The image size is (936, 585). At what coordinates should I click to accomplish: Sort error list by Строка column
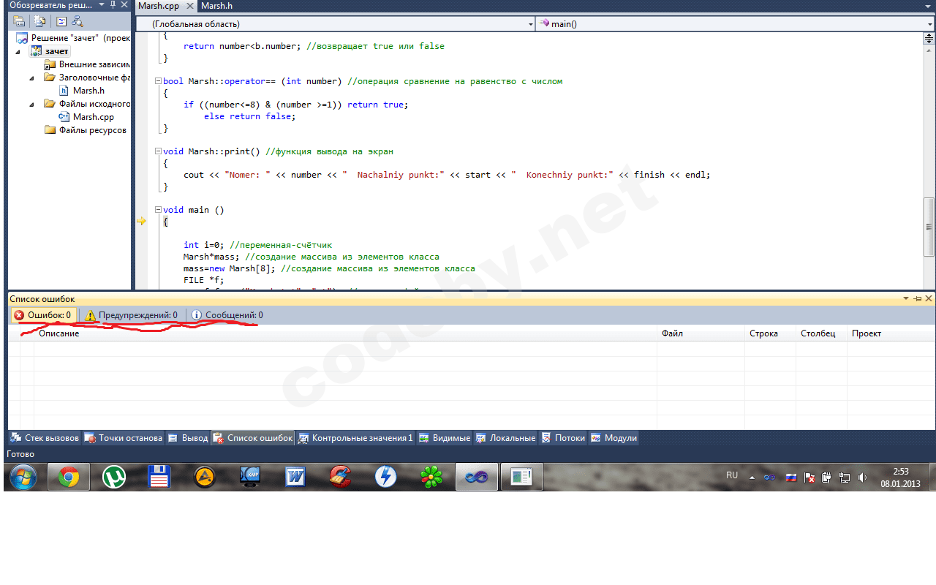tap(770, 333)
